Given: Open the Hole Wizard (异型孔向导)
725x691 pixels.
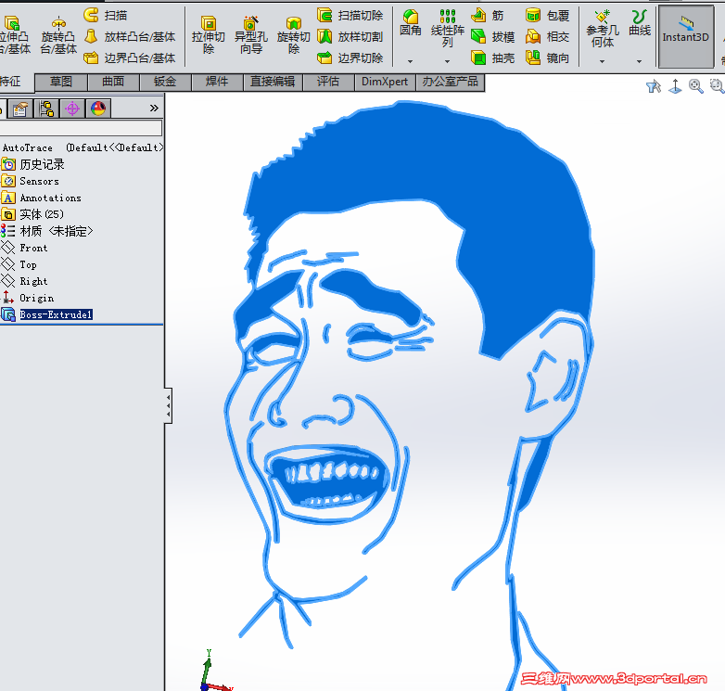Looking at the screenshot, I should tap(250, 36).
